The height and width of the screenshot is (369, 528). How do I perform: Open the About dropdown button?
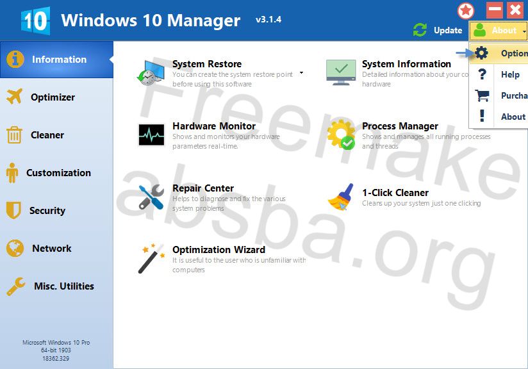pyautogui.click(x=499, y=30)
